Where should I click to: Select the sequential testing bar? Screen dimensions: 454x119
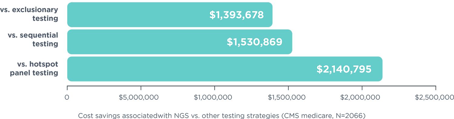[x=179, y=42]
